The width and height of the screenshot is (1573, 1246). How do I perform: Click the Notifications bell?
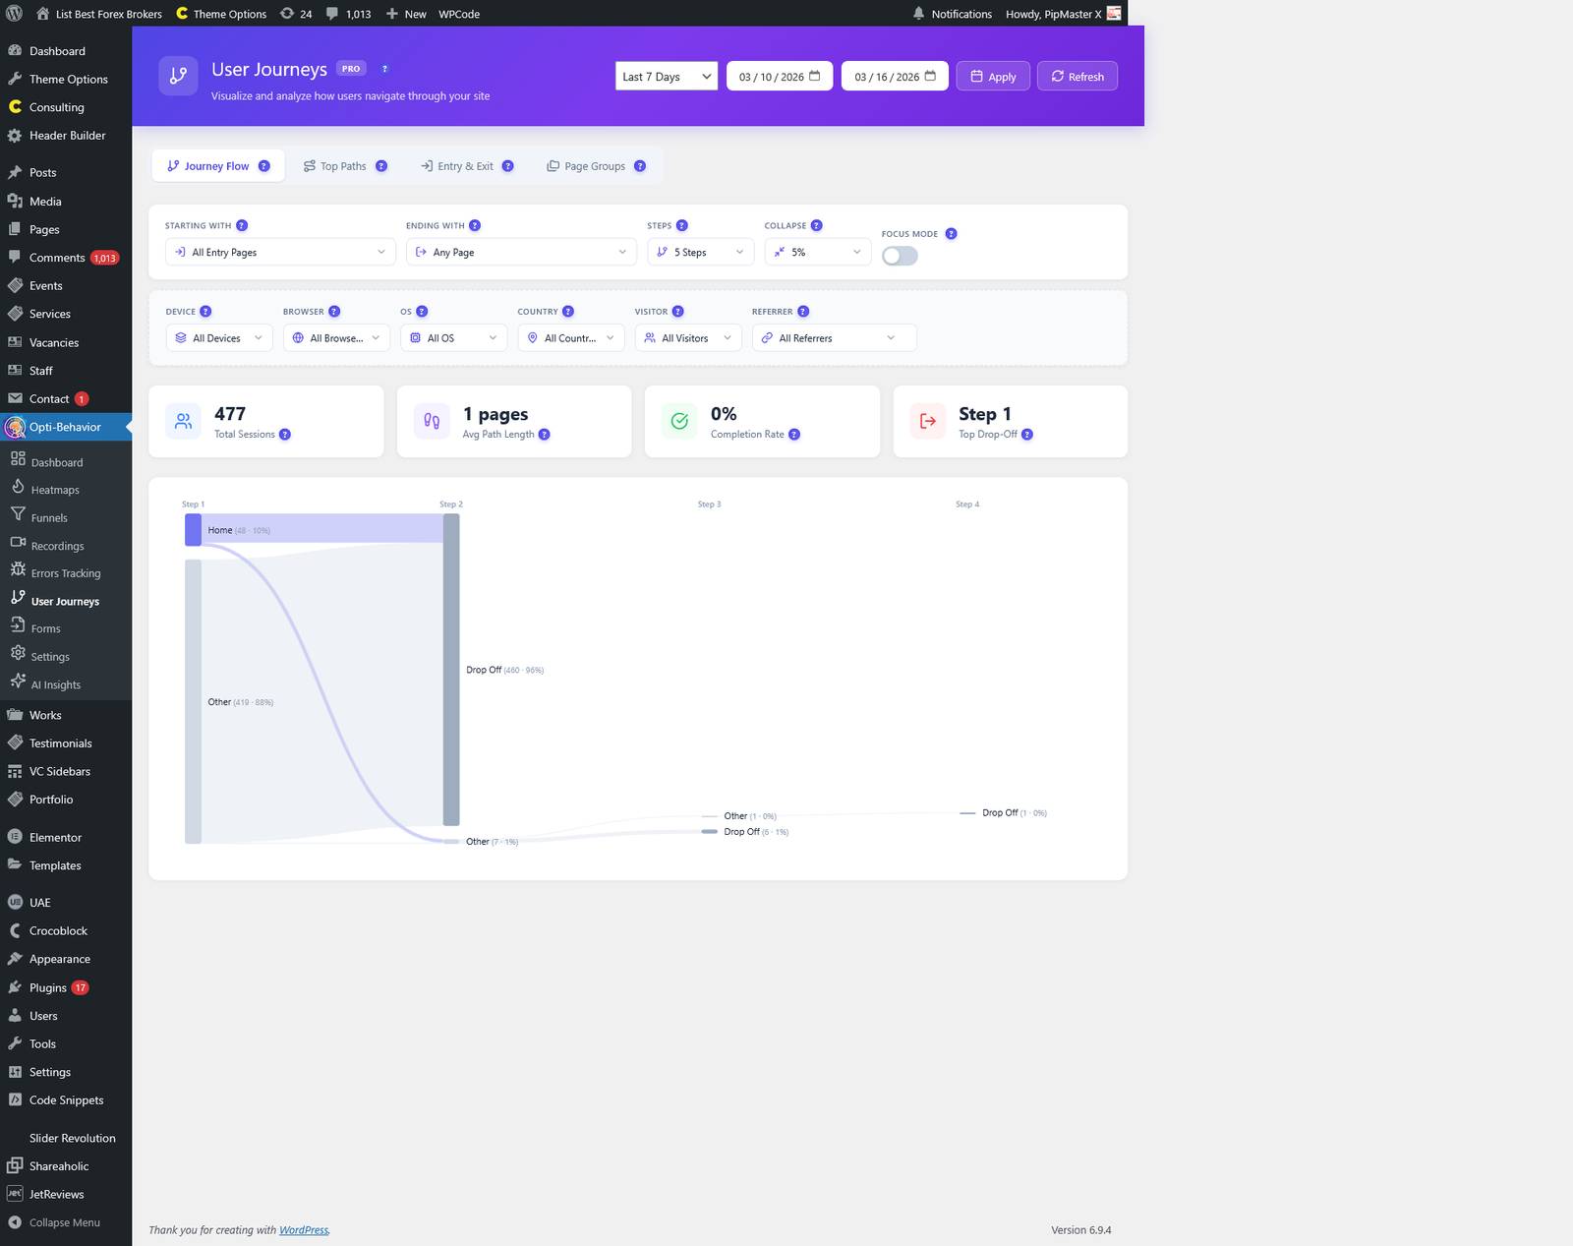tap(917, 14)
